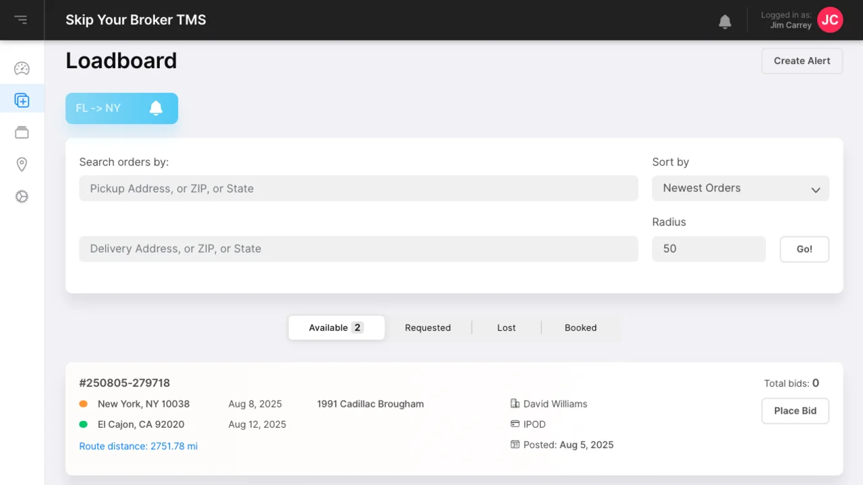Click the Route distance 2751.78 mi link
This screenshot has height=485, width=863.
[x=138, y=446]
